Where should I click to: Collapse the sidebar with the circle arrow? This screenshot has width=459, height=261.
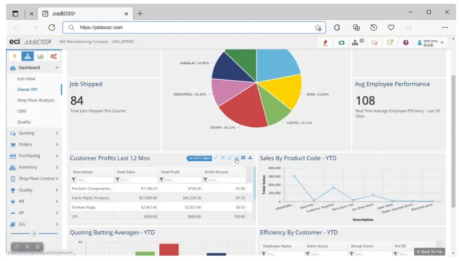pyautogui.click(x=34, y=234)
